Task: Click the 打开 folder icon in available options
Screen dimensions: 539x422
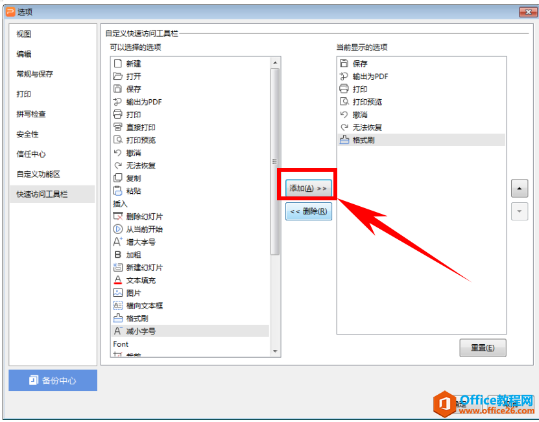Action: tap(117, 76)
